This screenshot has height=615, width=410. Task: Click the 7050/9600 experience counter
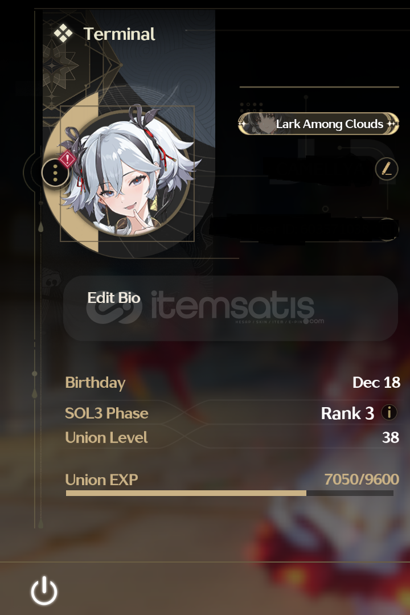(362, 479)
